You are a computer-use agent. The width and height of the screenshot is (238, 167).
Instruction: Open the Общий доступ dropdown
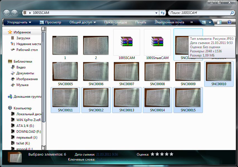83,22
